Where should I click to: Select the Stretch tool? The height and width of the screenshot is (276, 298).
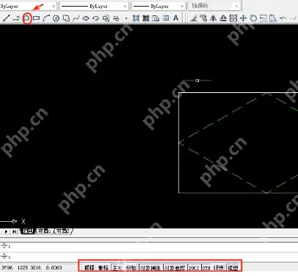click(x=273, y=18)
